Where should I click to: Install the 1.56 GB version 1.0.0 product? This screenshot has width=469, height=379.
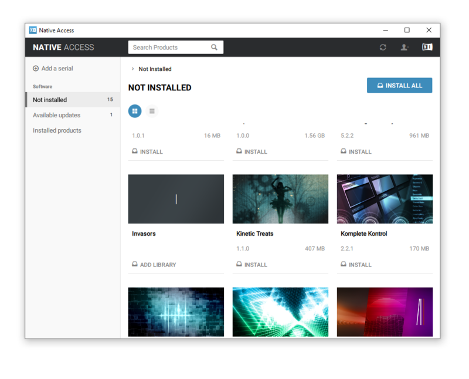[x=252, y=151]
